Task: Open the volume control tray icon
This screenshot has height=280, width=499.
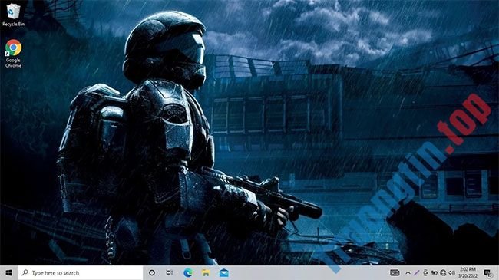Action: tap(452, 272)
